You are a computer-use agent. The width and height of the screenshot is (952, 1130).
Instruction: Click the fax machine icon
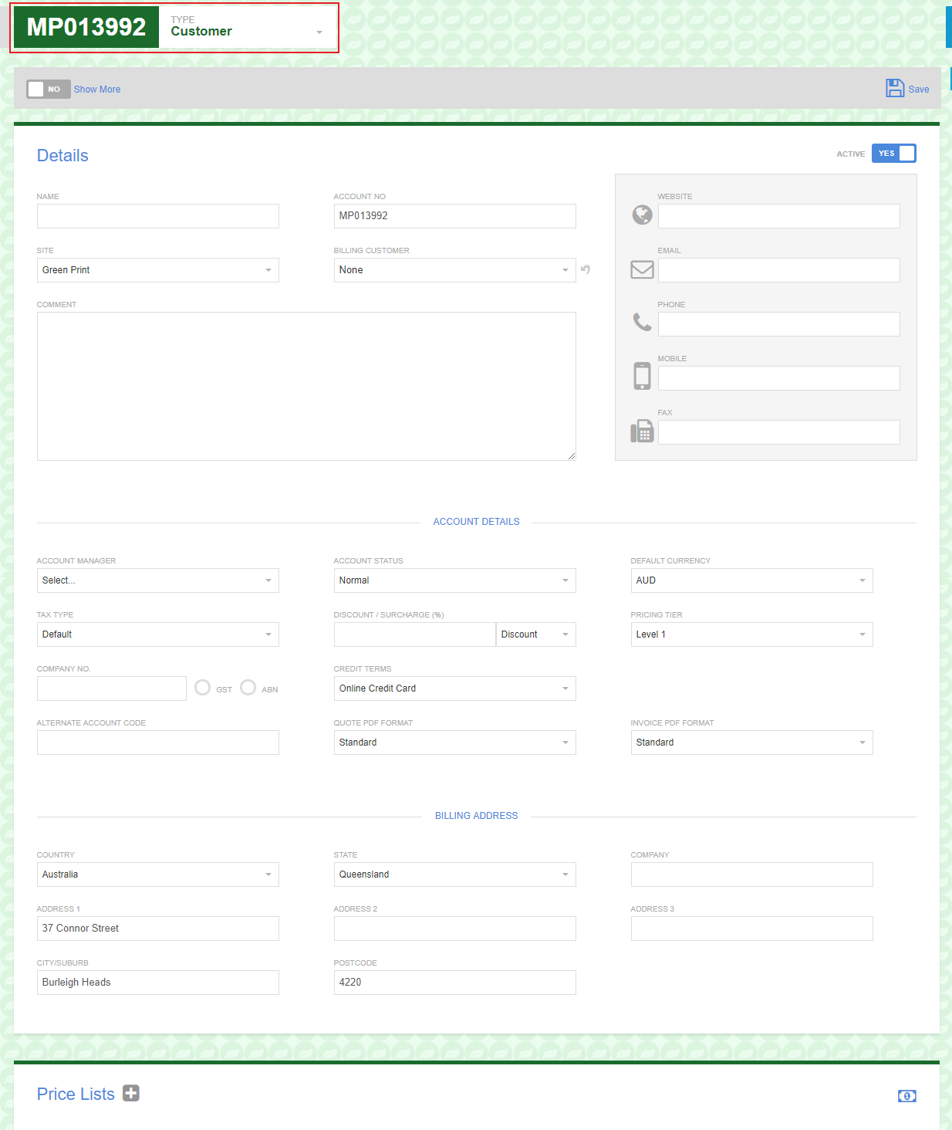[x=642, y=431]
